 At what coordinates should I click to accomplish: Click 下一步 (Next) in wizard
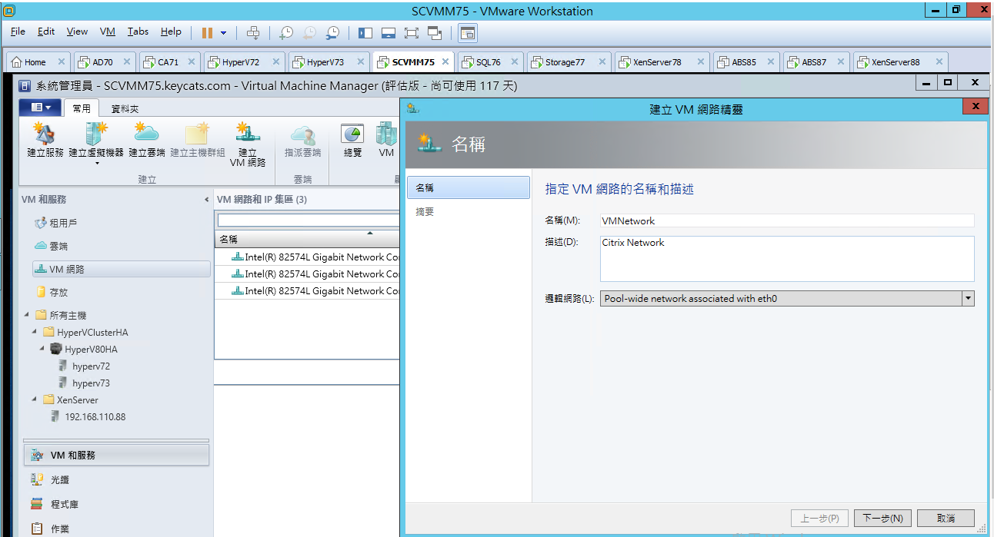click(x=882, y=518)
